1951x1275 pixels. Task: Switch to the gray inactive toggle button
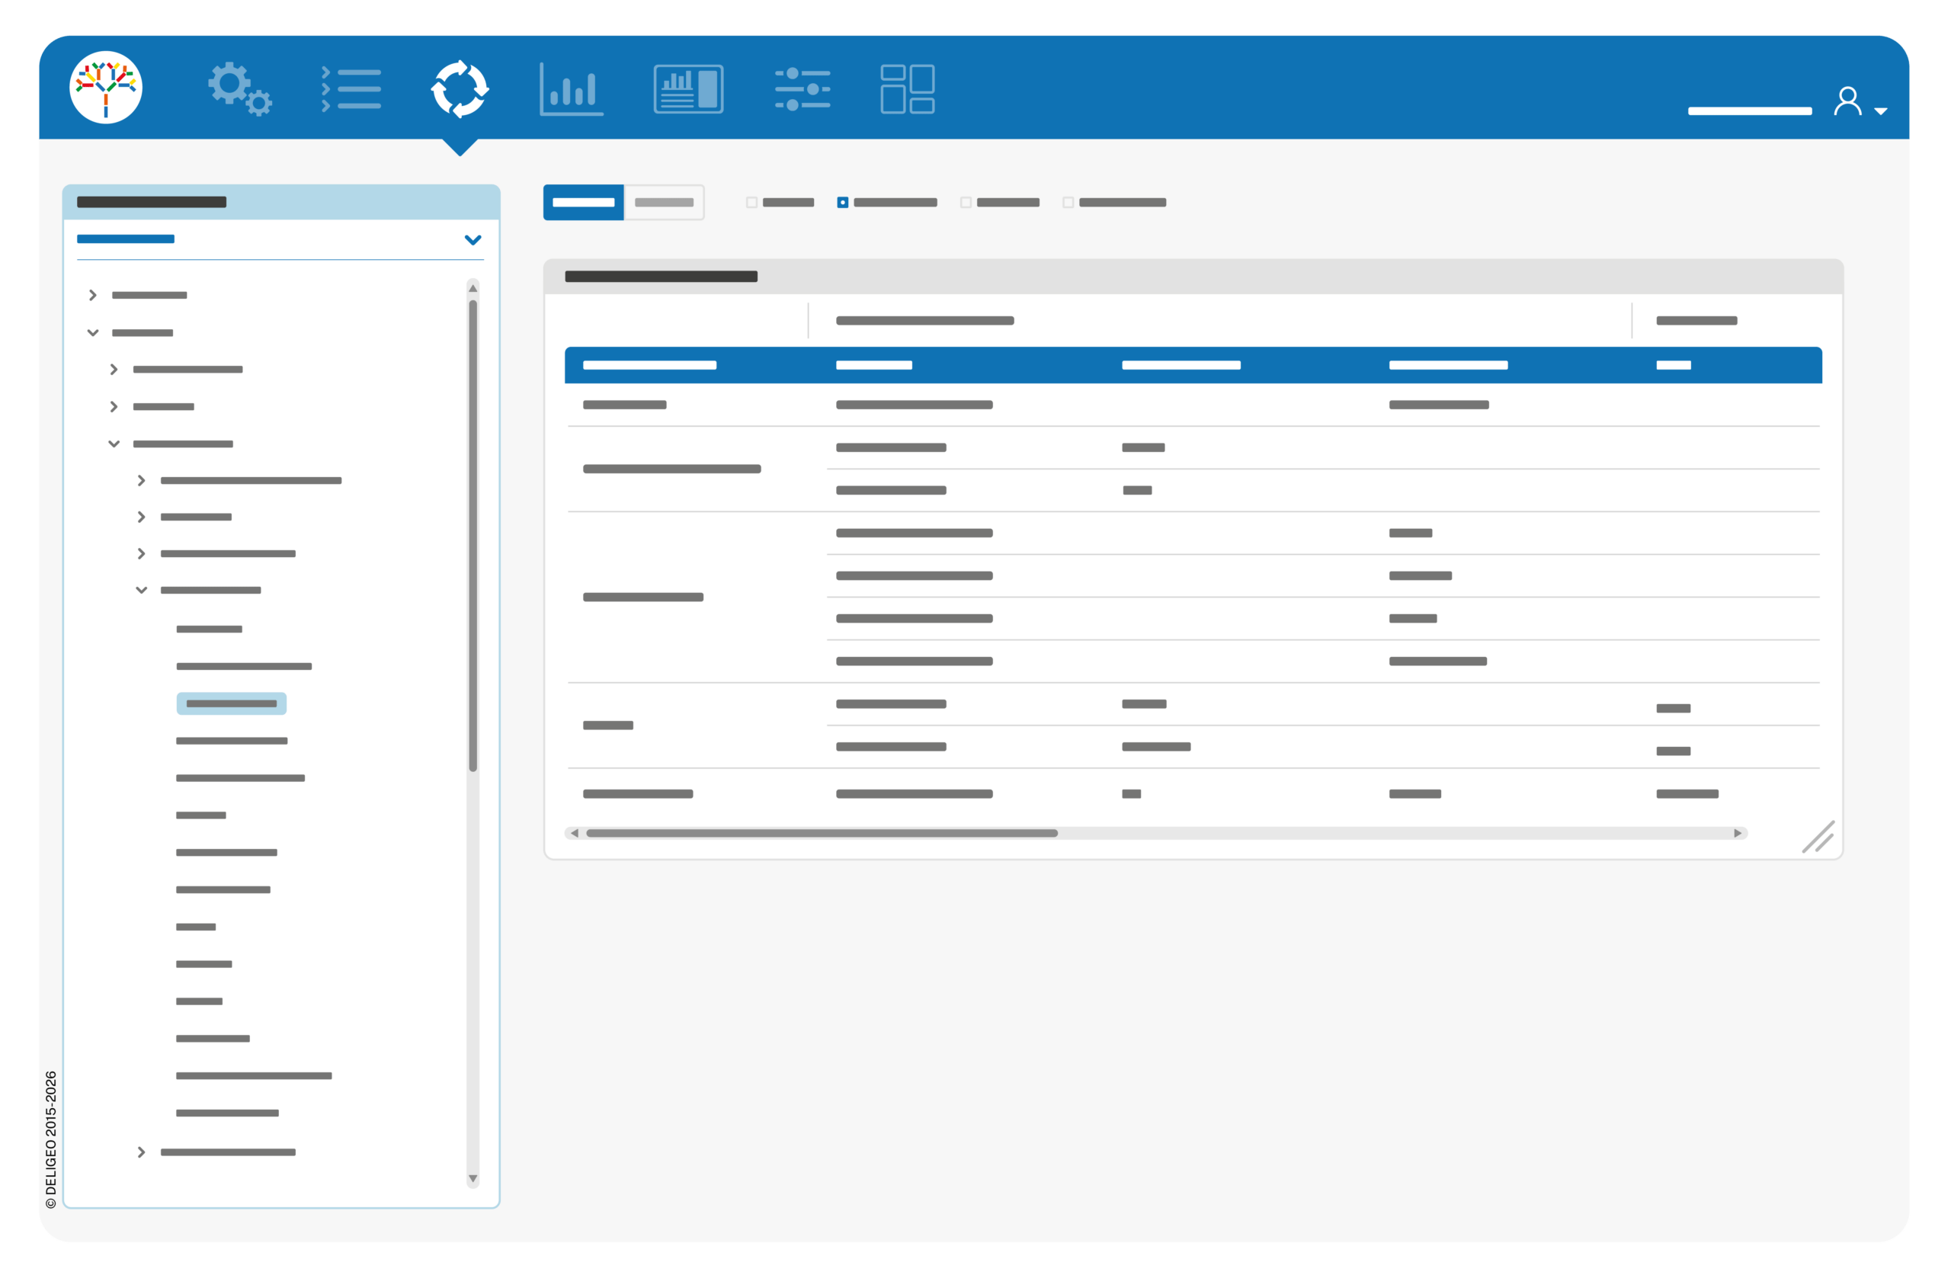[x=664, y=203]
